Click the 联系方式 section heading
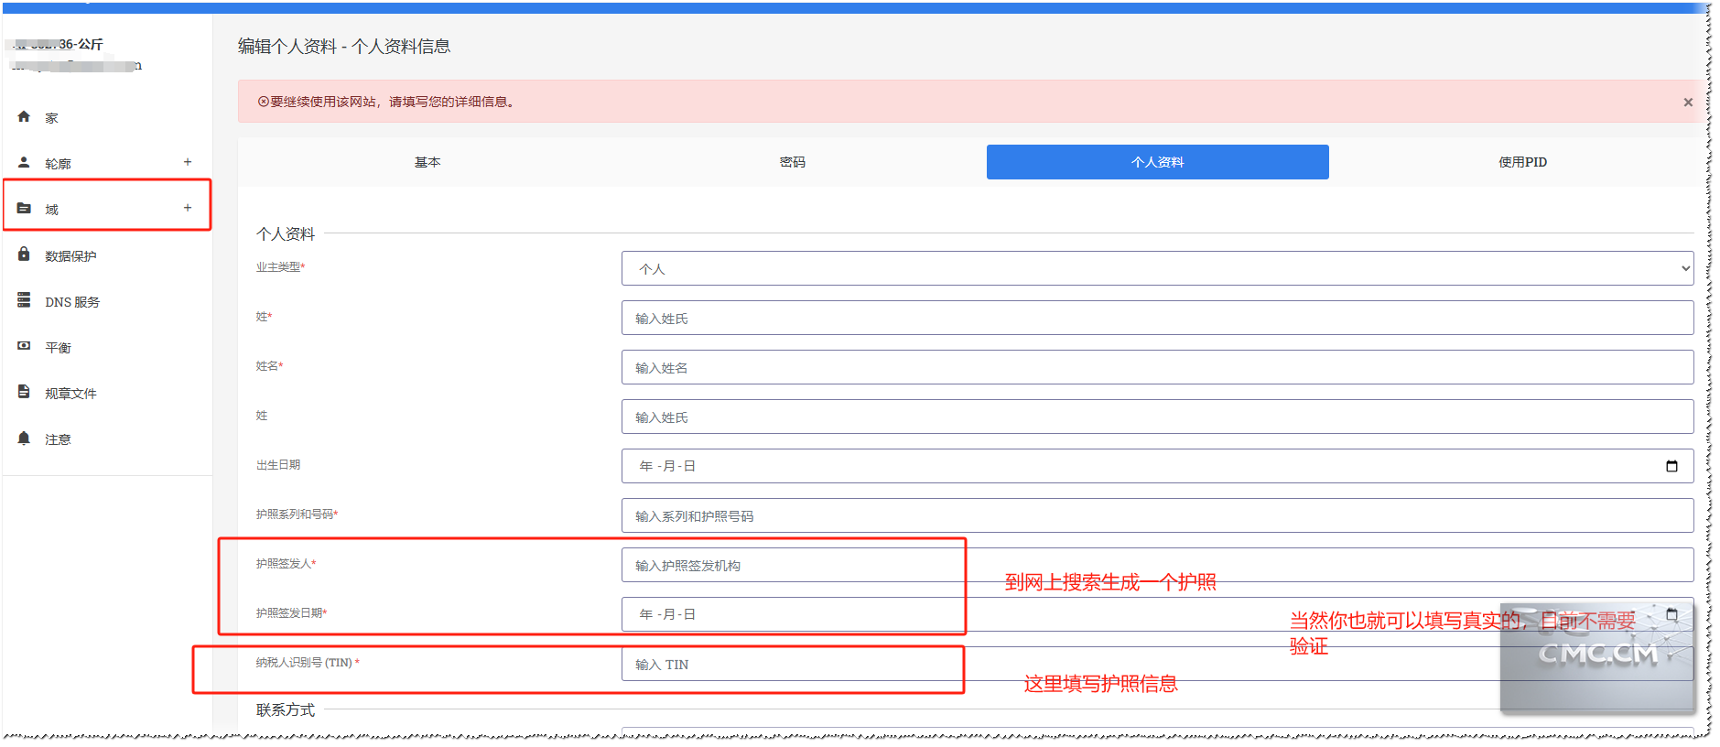The height and width of the screenshot is (747, 1720). (x=286, y=709)
